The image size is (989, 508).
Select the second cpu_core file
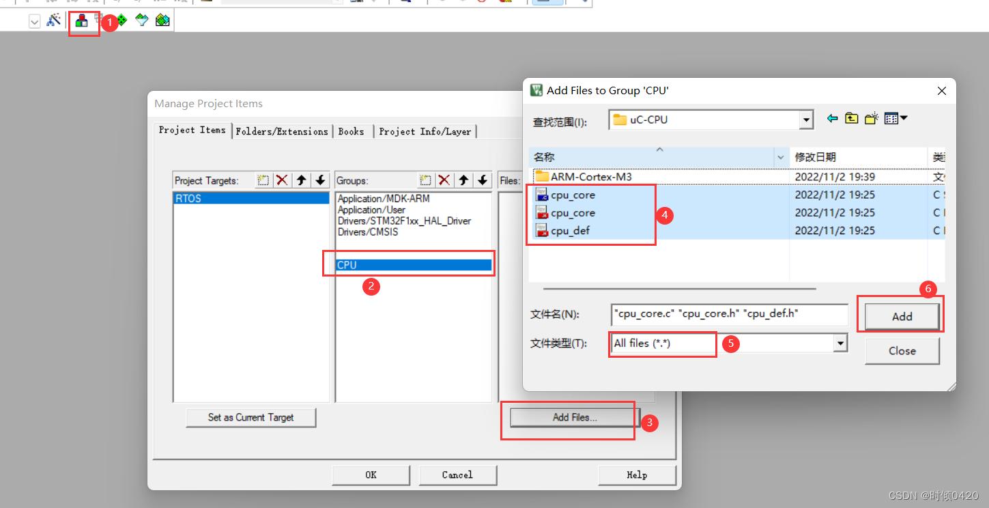pos(573,212)
